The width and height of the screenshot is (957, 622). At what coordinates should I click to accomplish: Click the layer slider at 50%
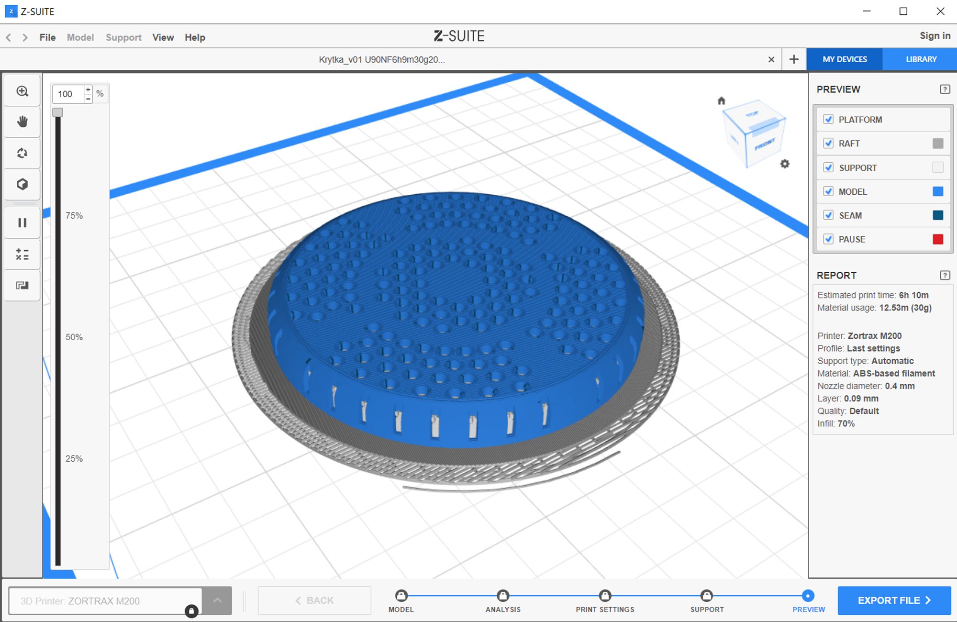pyautogui.click(x=57, y=337)
